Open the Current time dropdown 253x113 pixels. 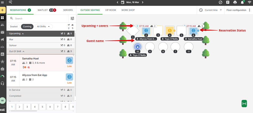tap(210, 10)
